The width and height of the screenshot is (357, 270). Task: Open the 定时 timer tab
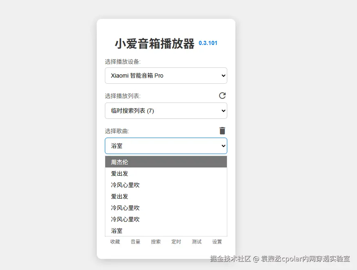pos(176,242)
